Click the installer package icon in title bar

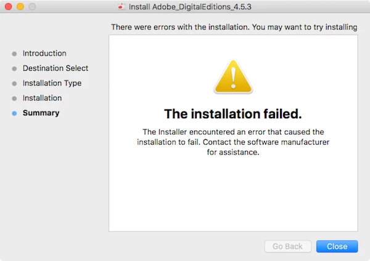click(121, 7)
